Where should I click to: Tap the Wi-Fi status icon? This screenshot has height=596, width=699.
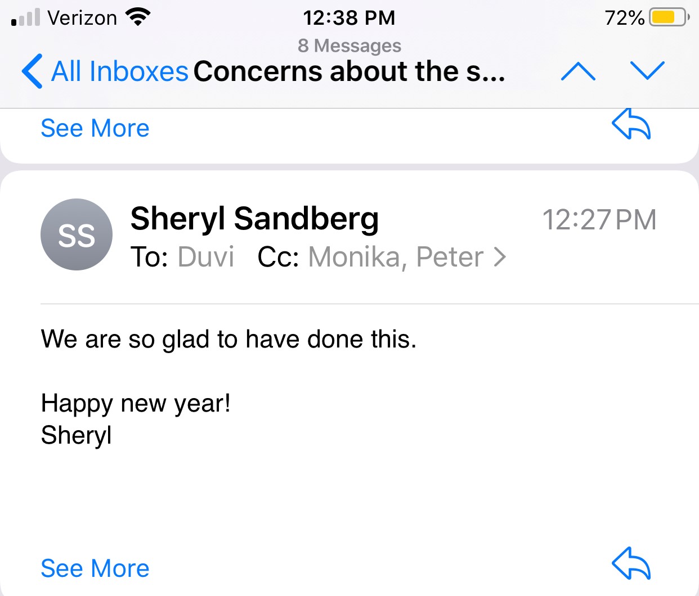(138, 17)
